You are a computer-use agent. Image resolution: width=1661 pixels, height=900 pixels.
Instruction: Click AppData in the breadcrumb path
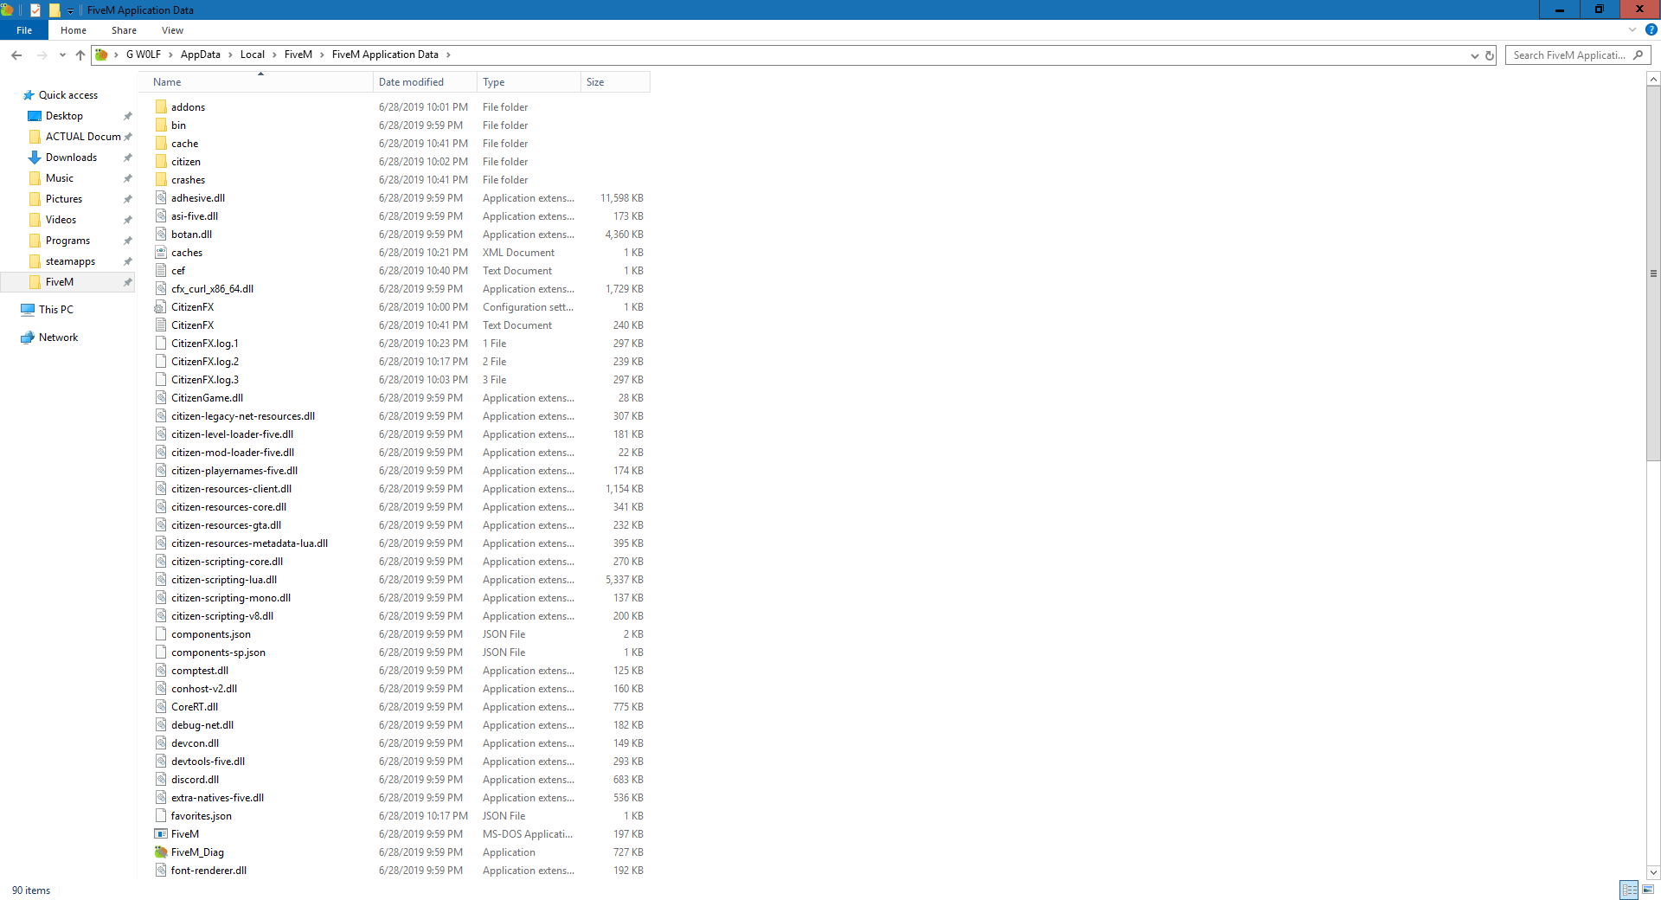pyautogui.click(x=200, y=55)
